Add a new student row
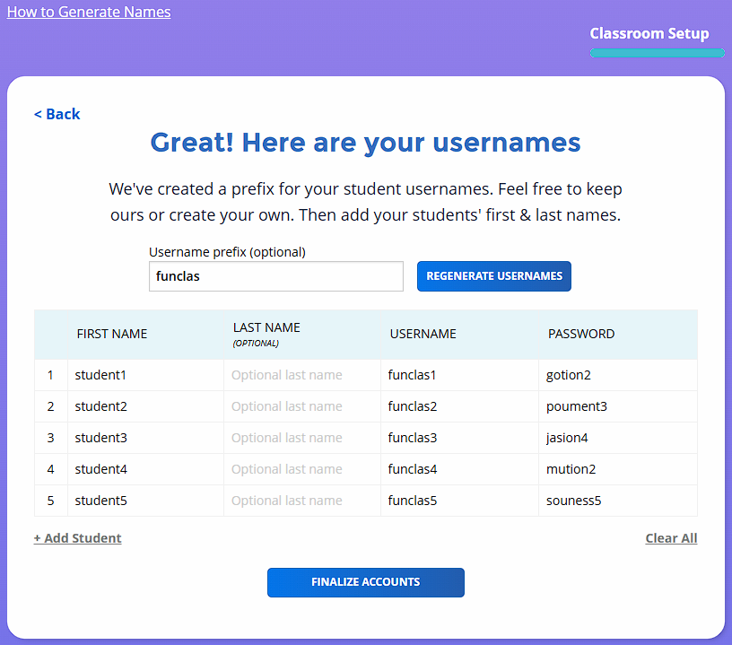Image resolution: width=732 pixels, height=645 pixels. pyautogui.click(x=78, y=538)
